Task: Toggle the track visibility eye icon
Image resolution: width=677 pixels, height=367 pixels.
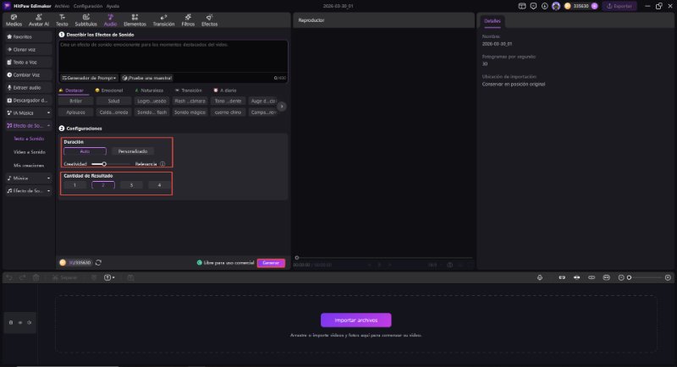Action: (x=19, y=322)
